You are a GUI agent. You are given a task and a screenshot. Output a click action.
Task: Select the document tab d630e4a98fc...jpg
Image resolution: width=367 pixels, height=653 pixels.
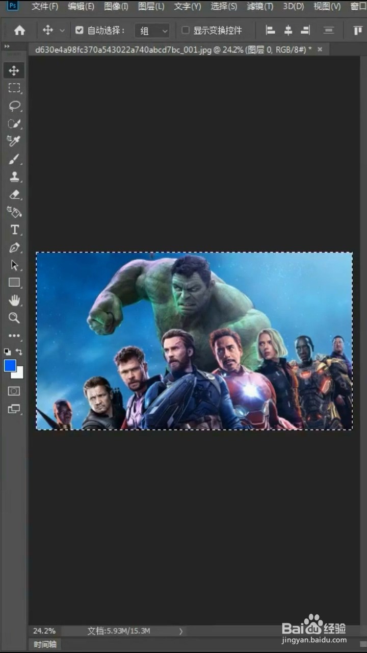click(x=173, y=49)
